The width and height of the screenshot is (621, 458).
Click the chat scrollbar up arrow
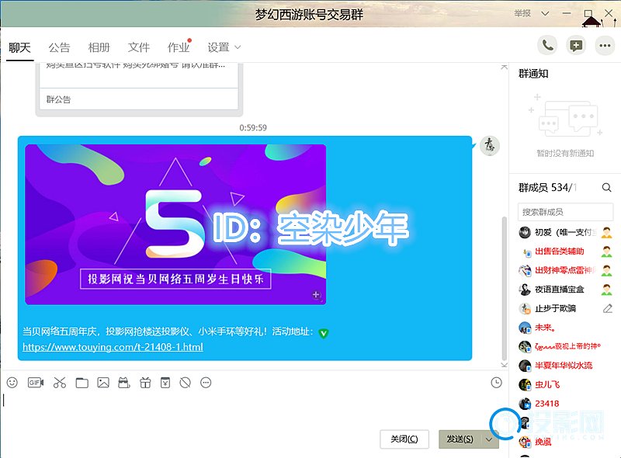[504, 67]
